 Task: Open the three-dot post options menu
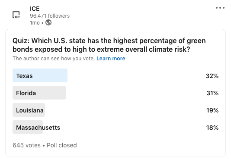click(x=220, y=8)
